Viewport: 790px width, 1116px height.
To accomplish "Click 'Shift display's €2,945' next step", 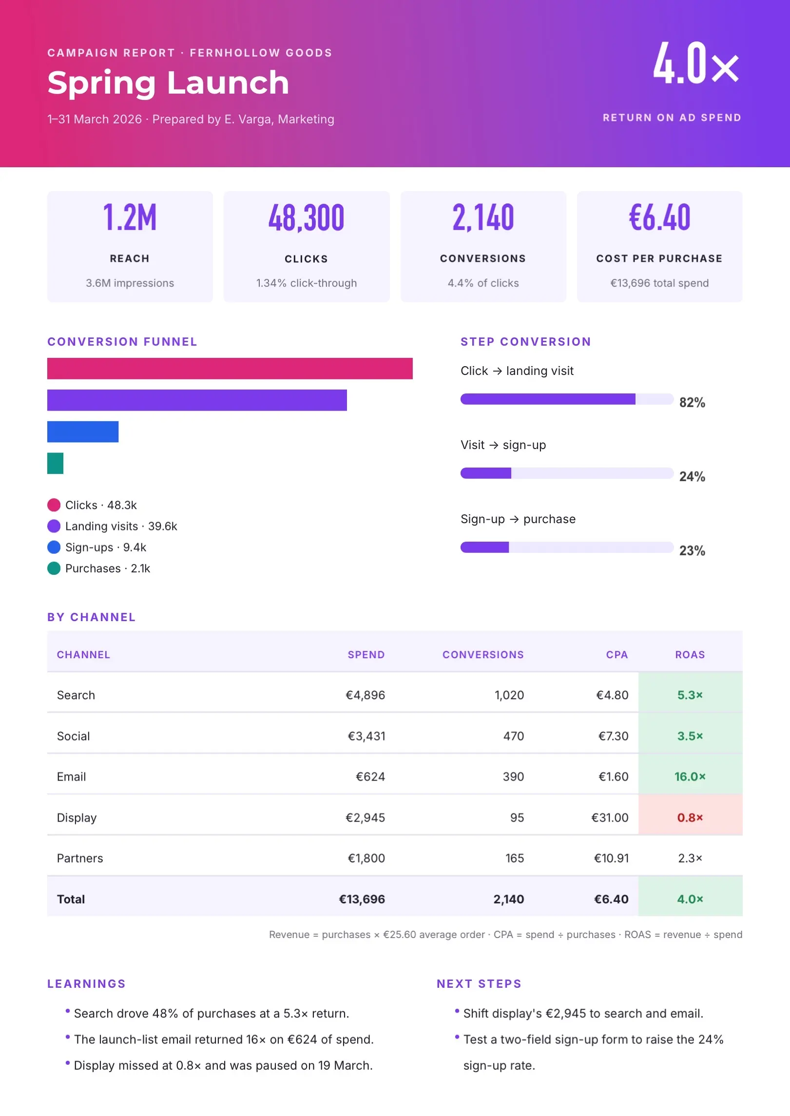I will click(x=583, y=1014).
